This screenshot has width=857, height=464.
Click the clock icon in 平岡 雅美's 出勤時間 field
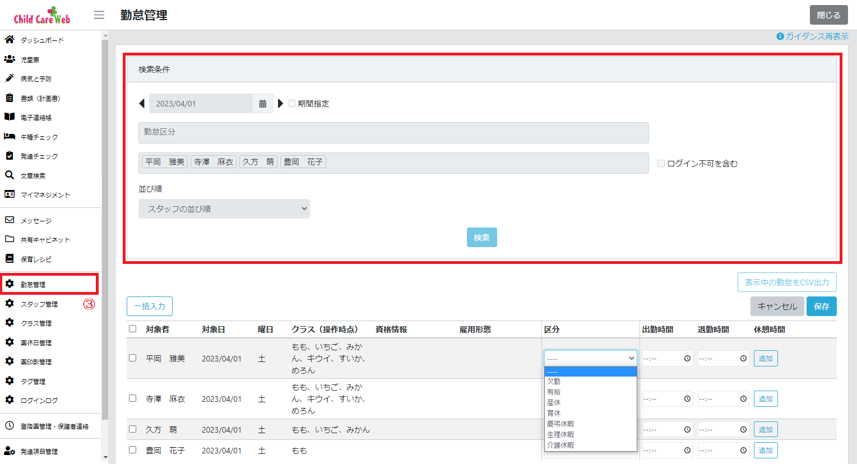[687, 358]
